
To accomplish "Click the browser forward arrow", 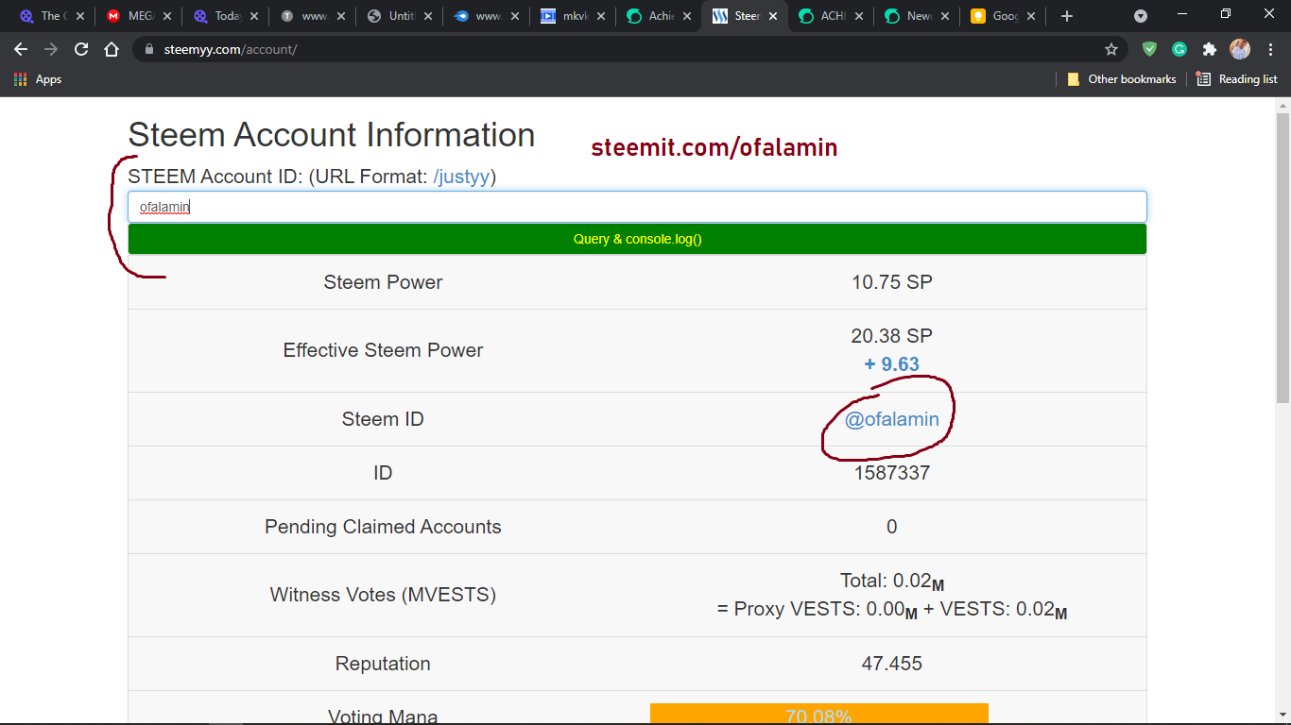I will click(51, 49).
